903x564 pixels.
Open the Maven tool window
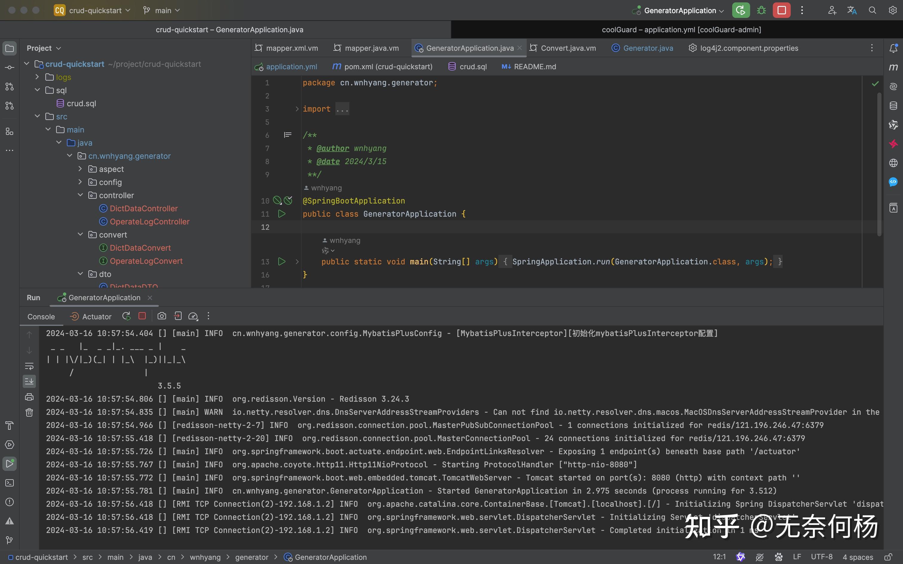click(893, 67)
